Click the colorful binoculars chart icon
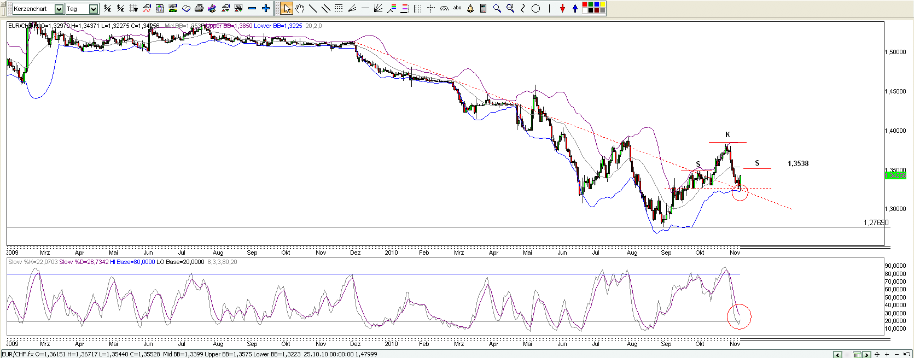914x358 pixels. coord(212,8)
